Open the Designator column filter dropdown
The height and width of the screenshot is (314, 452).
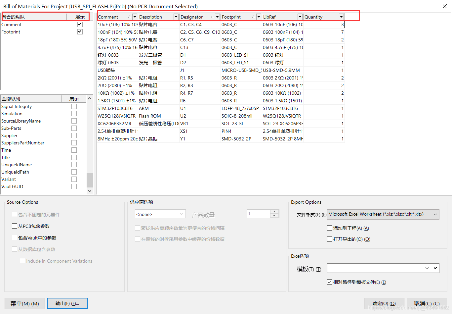pos(217,17)
